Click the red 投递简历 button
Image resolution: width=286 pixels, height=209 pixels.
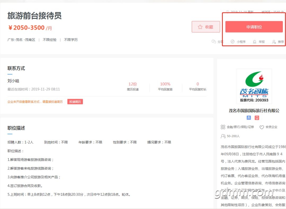[x=75, y=101]
